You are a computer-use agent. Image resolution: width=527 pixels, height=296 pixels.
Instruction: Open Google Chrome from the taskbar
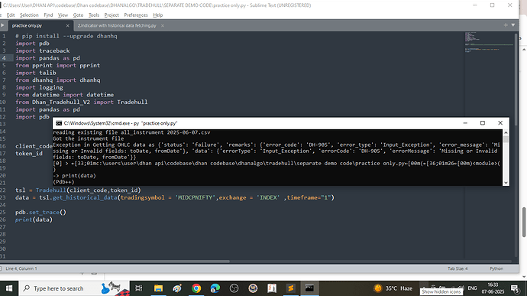[196, 288]
